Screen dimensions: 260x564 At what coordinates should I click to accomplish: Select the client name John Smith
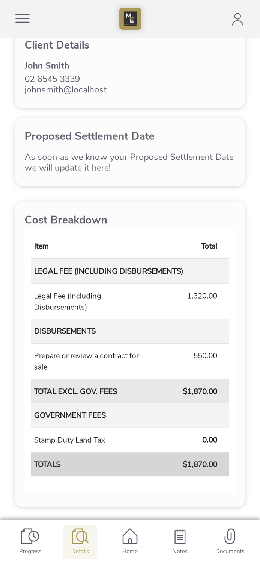[x=47, y=66]
